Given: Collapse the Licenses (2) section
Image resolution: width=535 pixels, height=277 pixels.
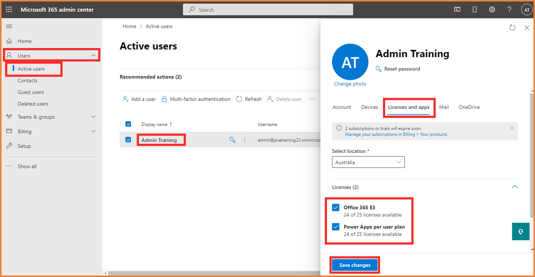Looking at the screenshot, I should tap(515, 187).
